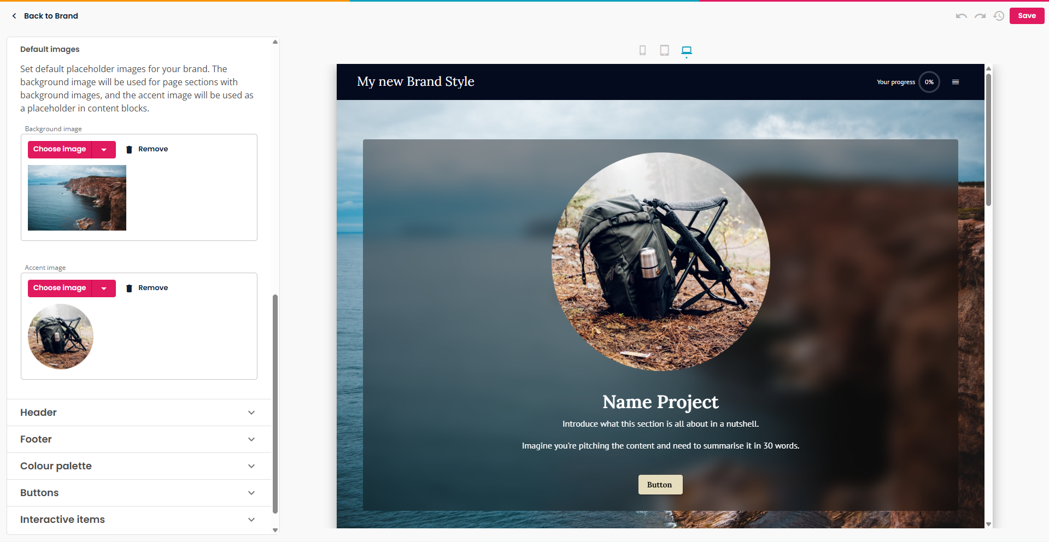The height and width of the screenshot is (542, 1049).
Task: Expand the Header section
Action: coord(139,413)
